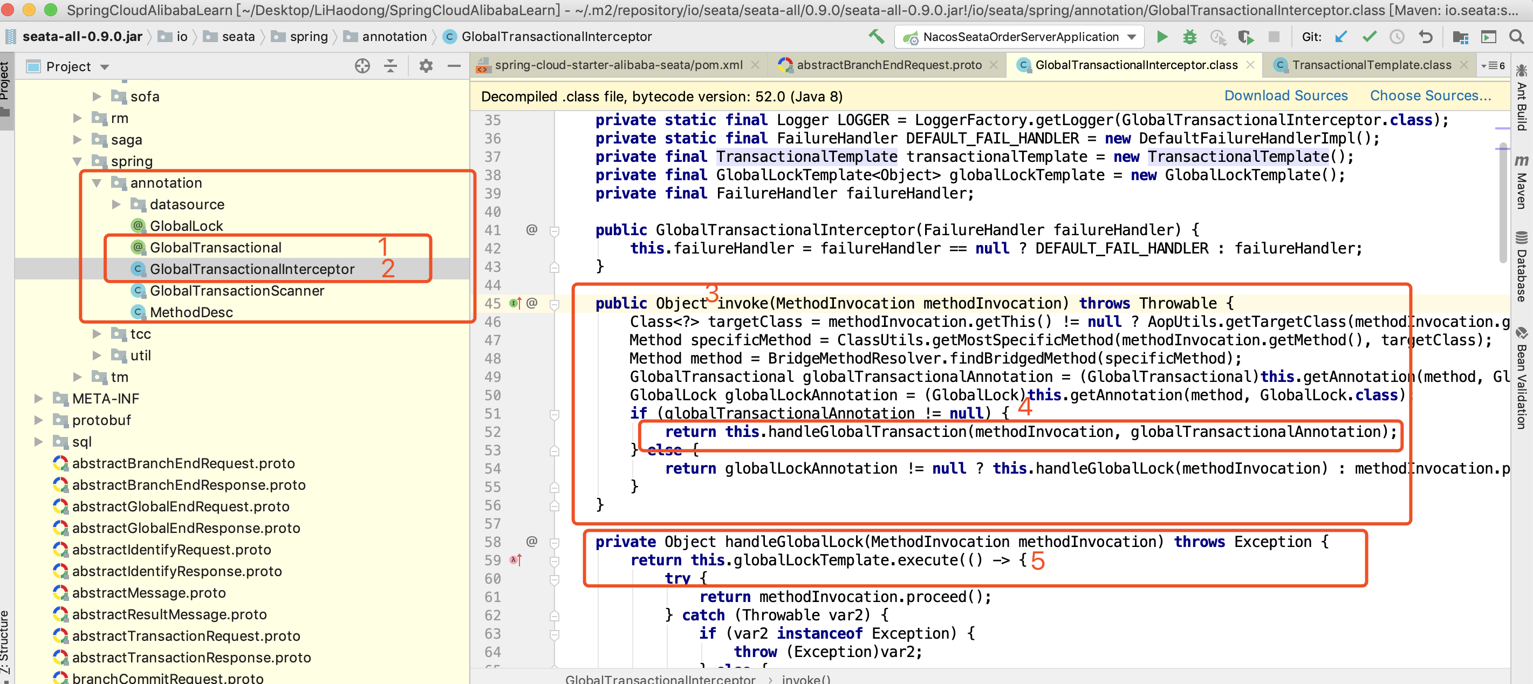Click the Git update project arrow
The height and width of the screenshot is (684, 1533).
click(1342, 37)
